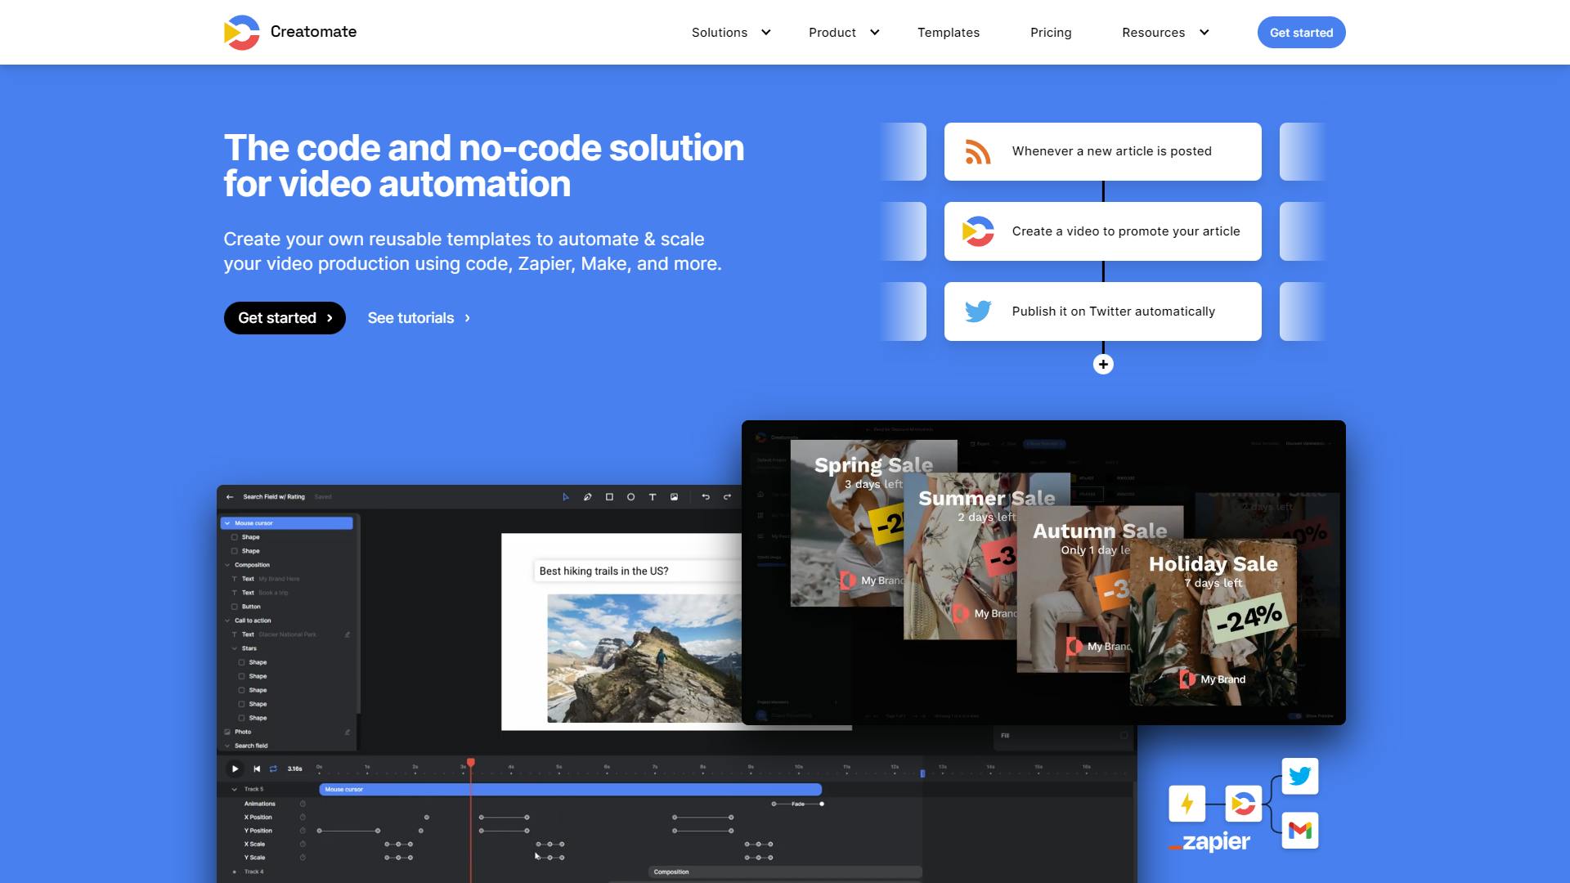Collapse the Stars group in the layer tree
Image resolution: width=1570 pixels, height=883 pixels.
(x=235, y=648)
